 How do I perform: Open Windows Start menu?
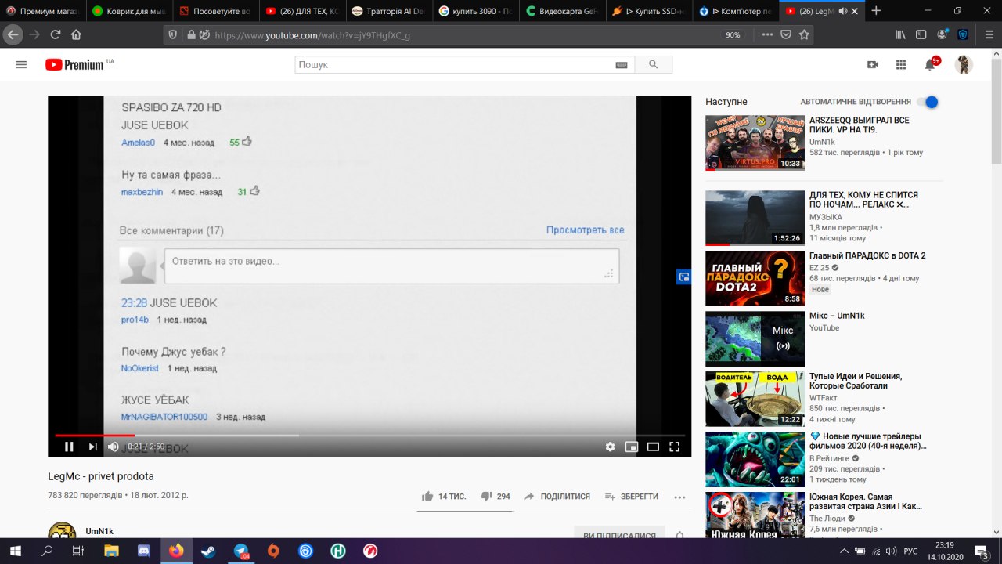[15, 551]
